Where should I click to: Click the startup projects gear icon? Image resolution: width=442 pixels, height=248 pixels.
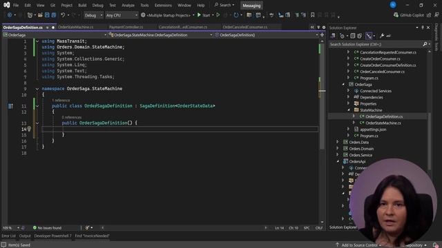143,15
